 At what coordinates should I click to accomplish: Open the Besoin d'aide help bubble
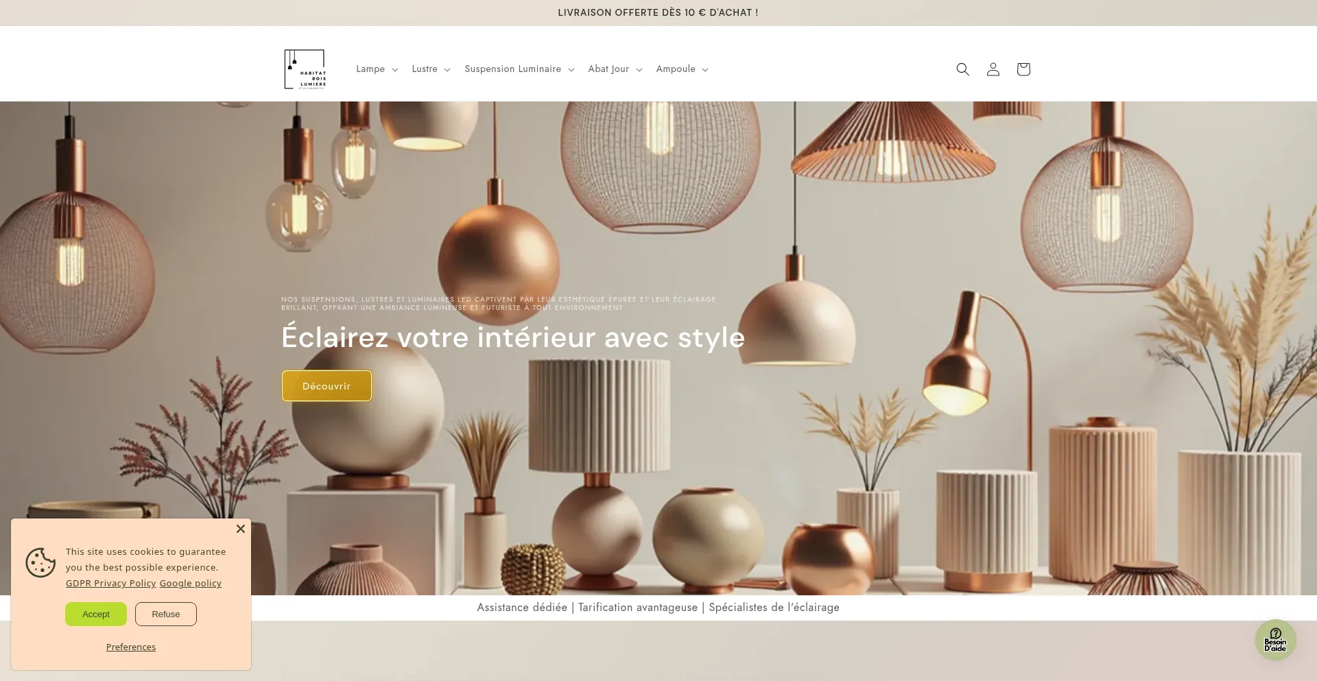click(x=1275, y=640)
